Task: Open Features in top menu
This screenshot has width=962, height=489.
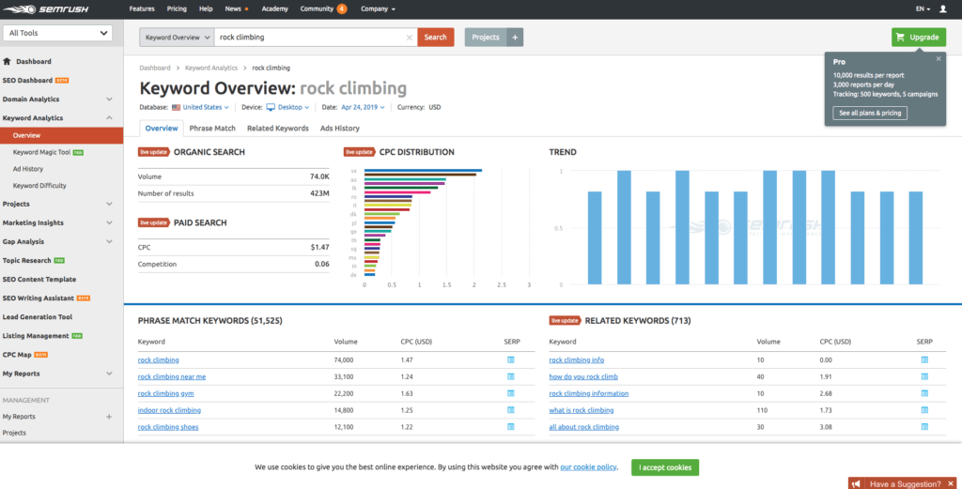Action: [x=142, y=9]
